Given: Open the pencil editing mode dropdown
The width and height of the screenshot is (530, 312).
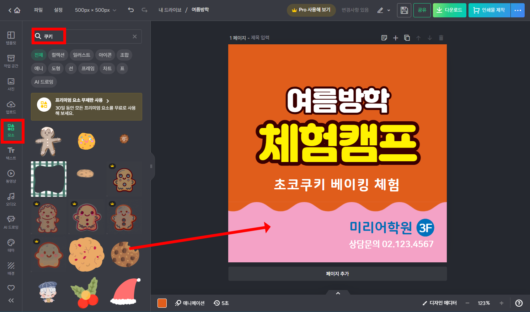Looking at the screenshot, I should [x=384, y=10].
